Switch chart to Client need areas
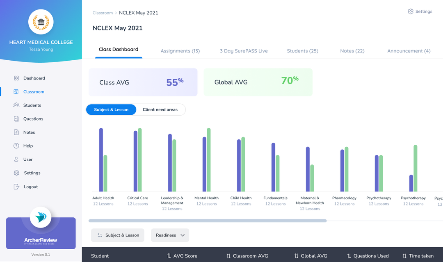 (x=160, y=110)
